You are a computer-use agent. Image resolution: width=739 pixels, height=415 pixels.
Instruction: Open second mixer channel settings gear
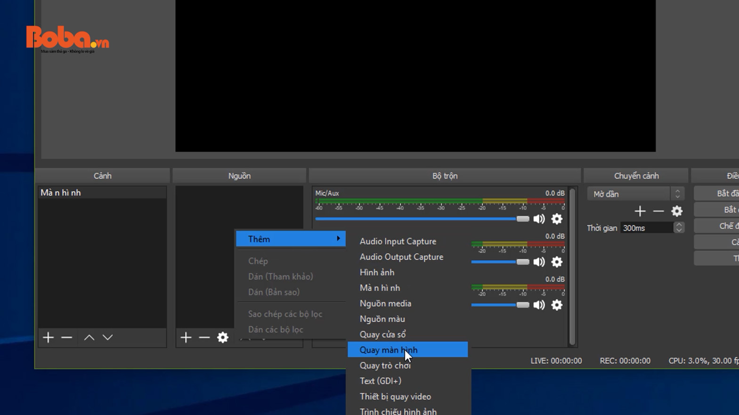click(x=557, y=262)
